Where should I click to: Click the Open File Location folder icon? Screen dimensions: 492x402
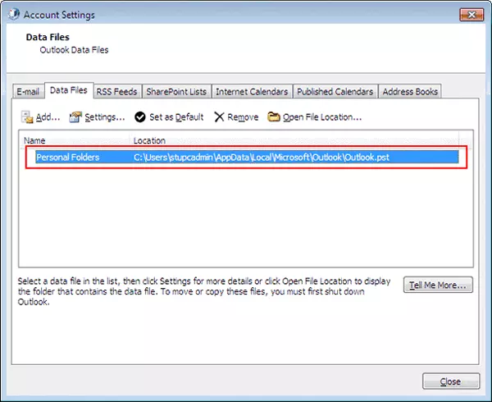(x=274, y=116)
